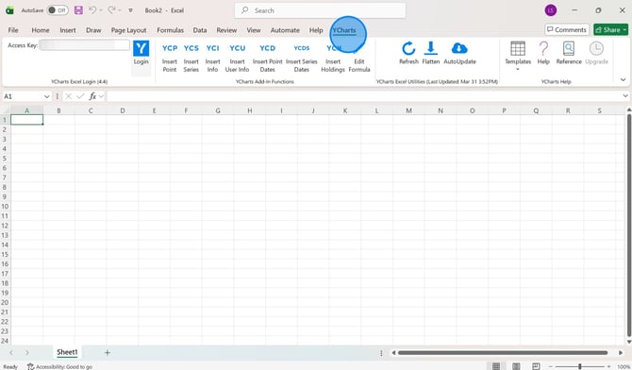Click the formula bar input
Viewport: 632px width, 370px height.
coord(364,96)
